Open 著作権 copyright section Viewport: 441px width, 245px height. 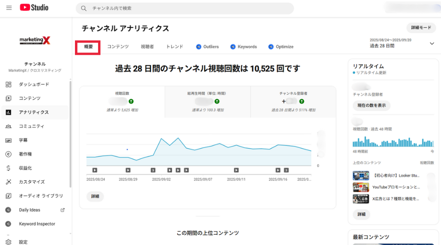pos(25,154)
